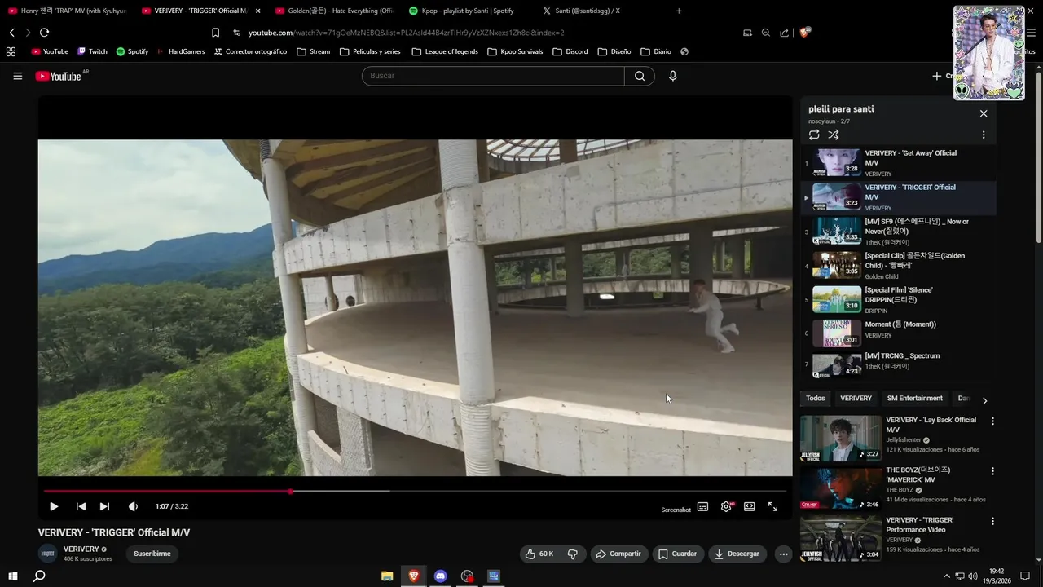
Task: Open Brave Shields lion icon
Action: (805, 33)
